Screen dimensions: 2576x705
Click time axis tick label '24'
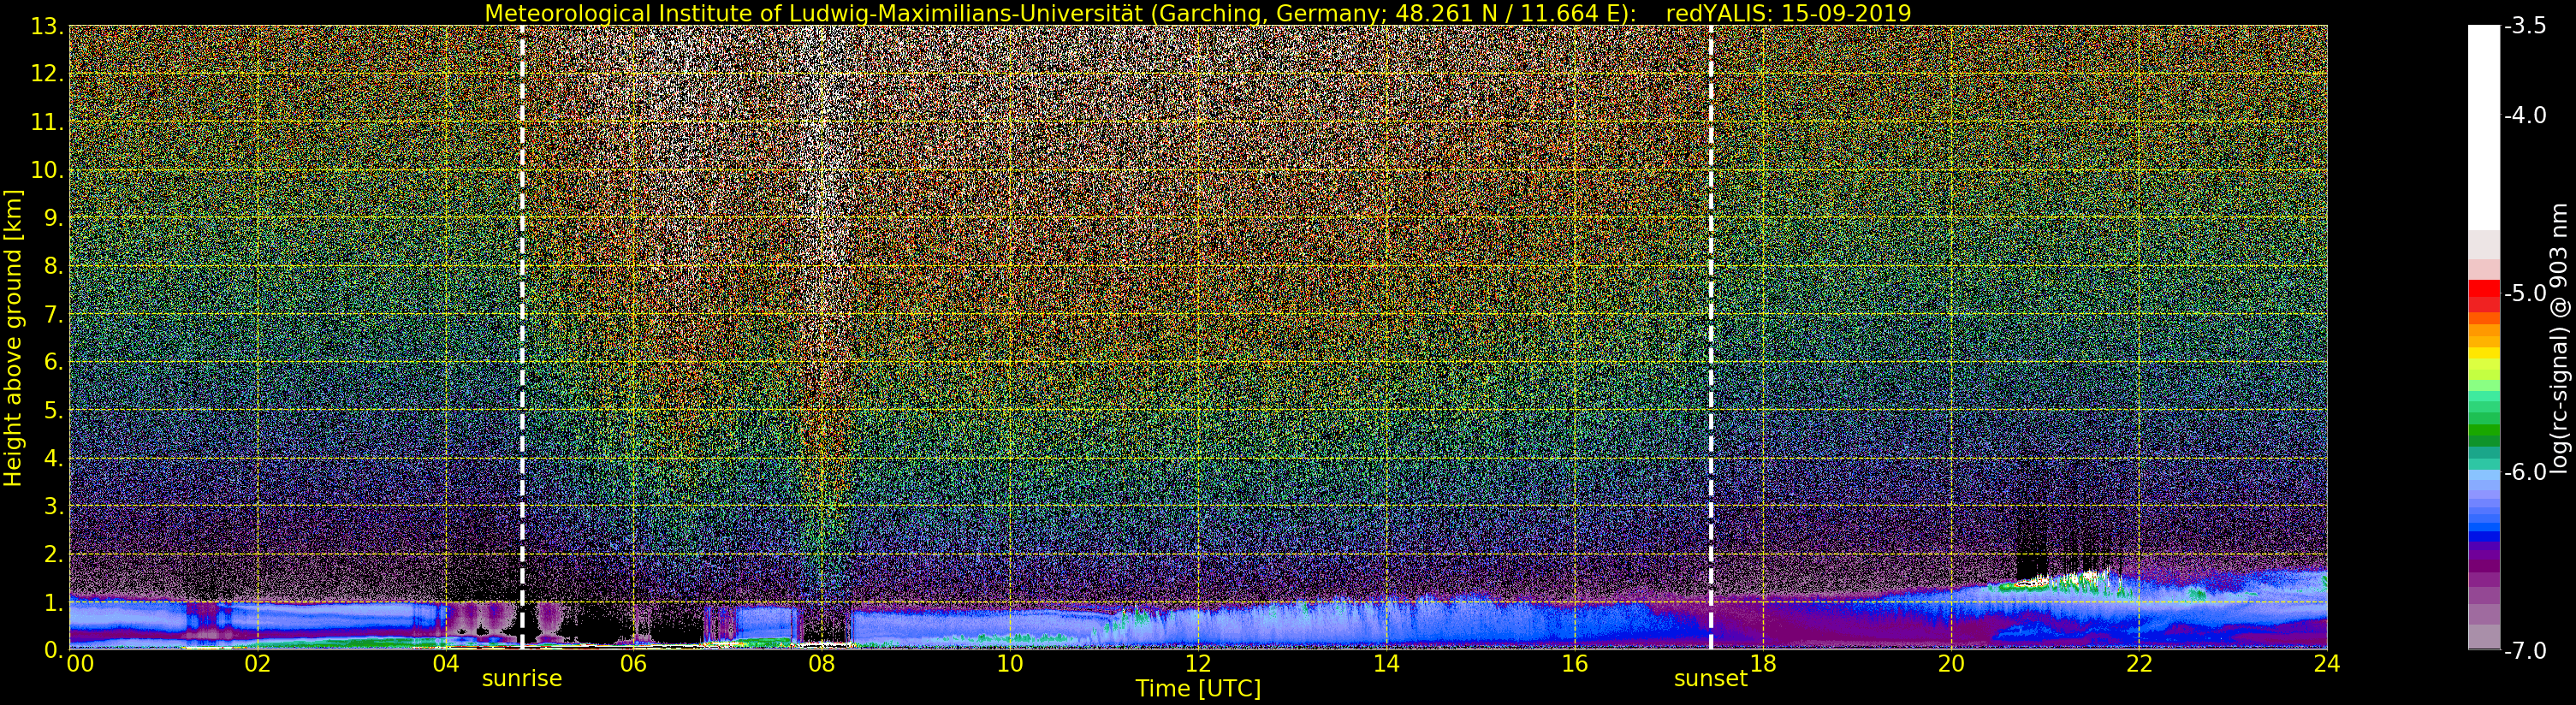click(2327, 664)
